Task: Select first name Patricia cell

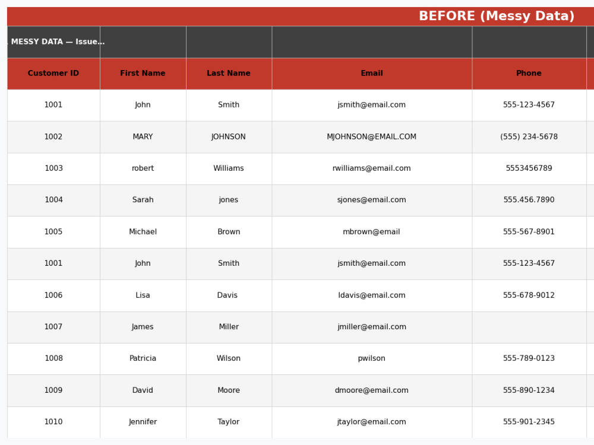Action: pos(143,359)
